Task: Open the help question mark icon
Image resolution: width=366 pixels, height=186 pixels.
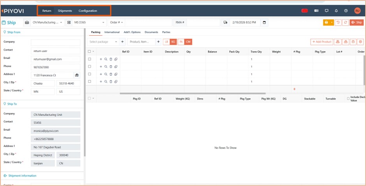Action: tap(346, 11)
